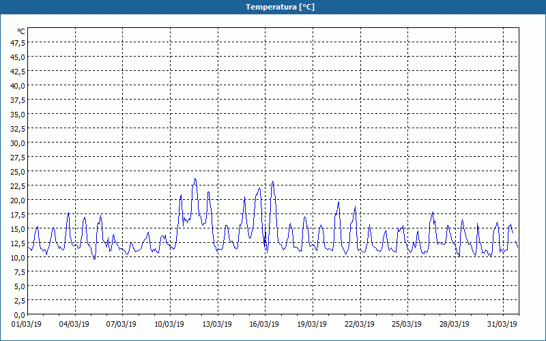Select the 2,5 y-axis value
Viewport: 546px width, 341px height.
pyautogui.click(x=20, y=301)
